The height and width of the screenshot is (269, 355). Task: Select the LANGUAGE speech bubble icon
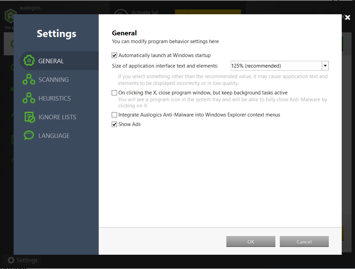29,135
